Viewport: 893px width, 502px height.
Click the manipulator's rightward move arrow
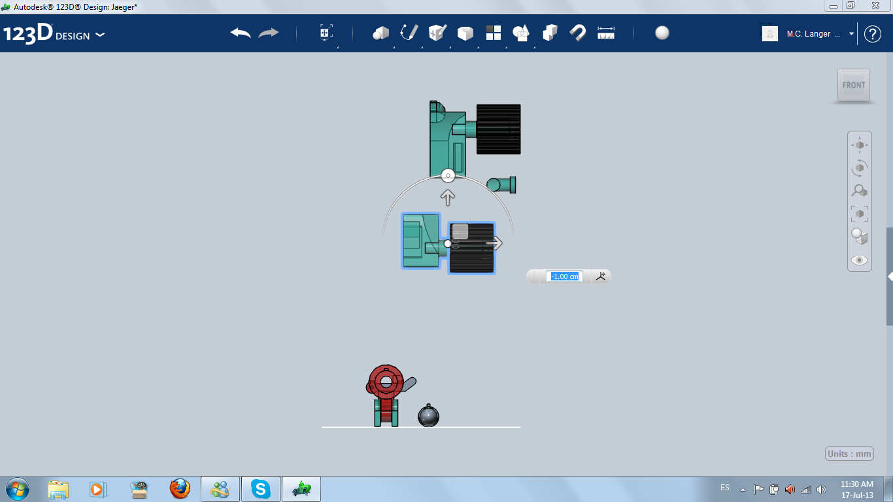494,243
